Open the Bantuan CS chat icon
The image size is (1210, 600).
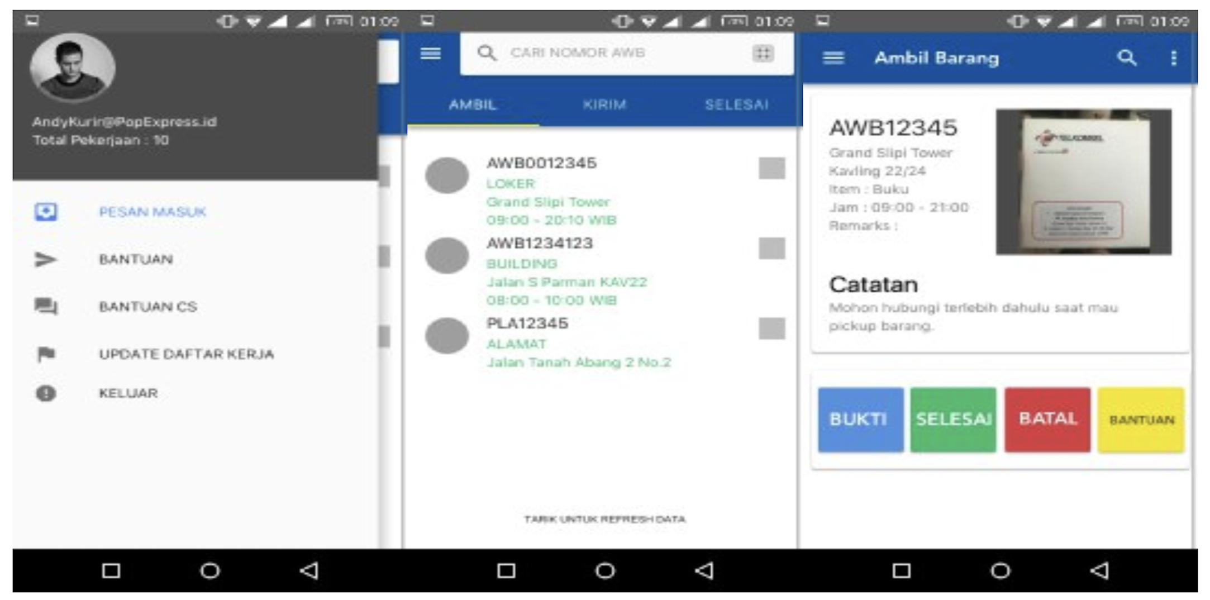pos(46,306)
